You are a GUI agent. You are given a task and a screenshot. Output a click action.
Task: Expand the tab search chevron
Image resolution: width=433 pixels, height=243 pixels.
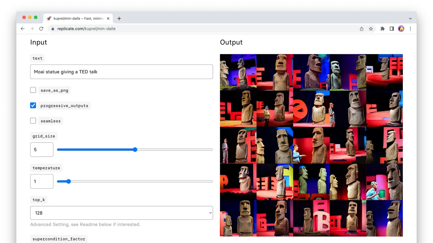coord(410,19)
